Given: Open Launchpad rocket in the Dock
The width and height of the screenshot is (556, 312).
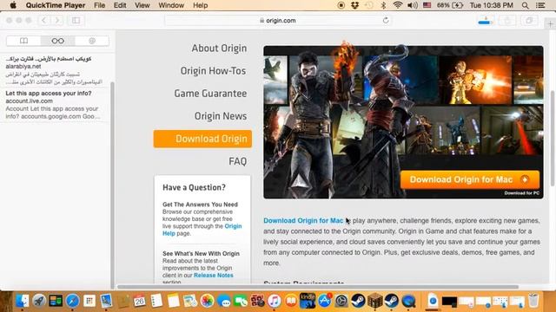Looking at the screenshot, I should click(39, 301).
